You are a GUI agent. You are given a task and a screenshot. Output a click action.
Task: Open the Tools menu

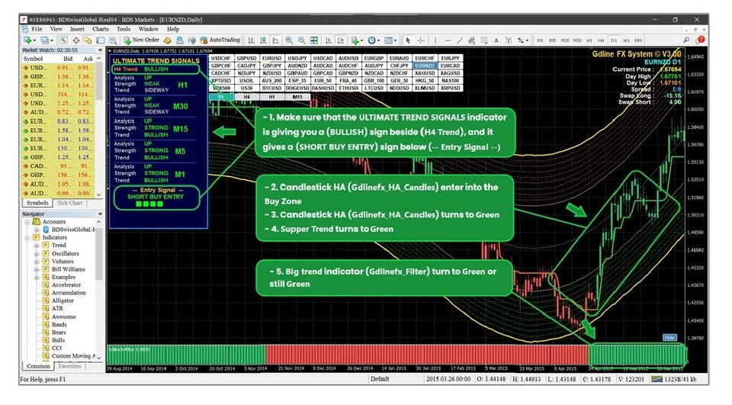[124, 29]
